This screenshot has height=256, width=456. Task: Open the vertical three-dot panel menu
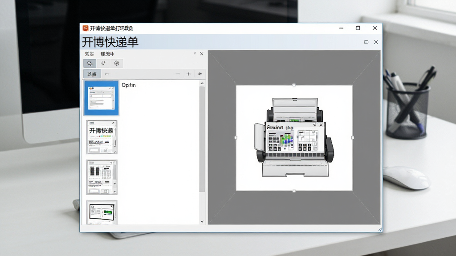coord(195,54)
